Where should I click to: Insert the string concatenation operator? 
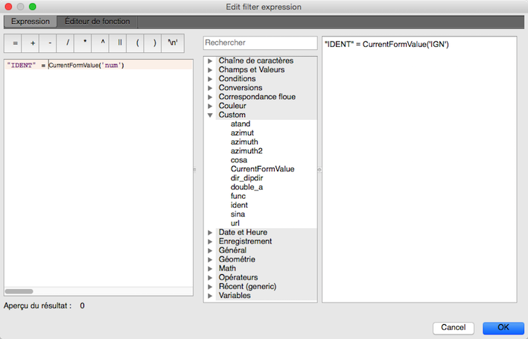pyautogui.click(x=120, y=42)
